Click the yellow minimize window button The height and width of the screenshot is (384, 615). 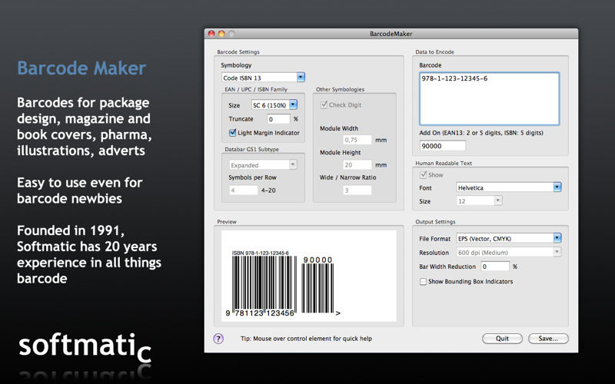pyautogui.click(x=221, y=34)
